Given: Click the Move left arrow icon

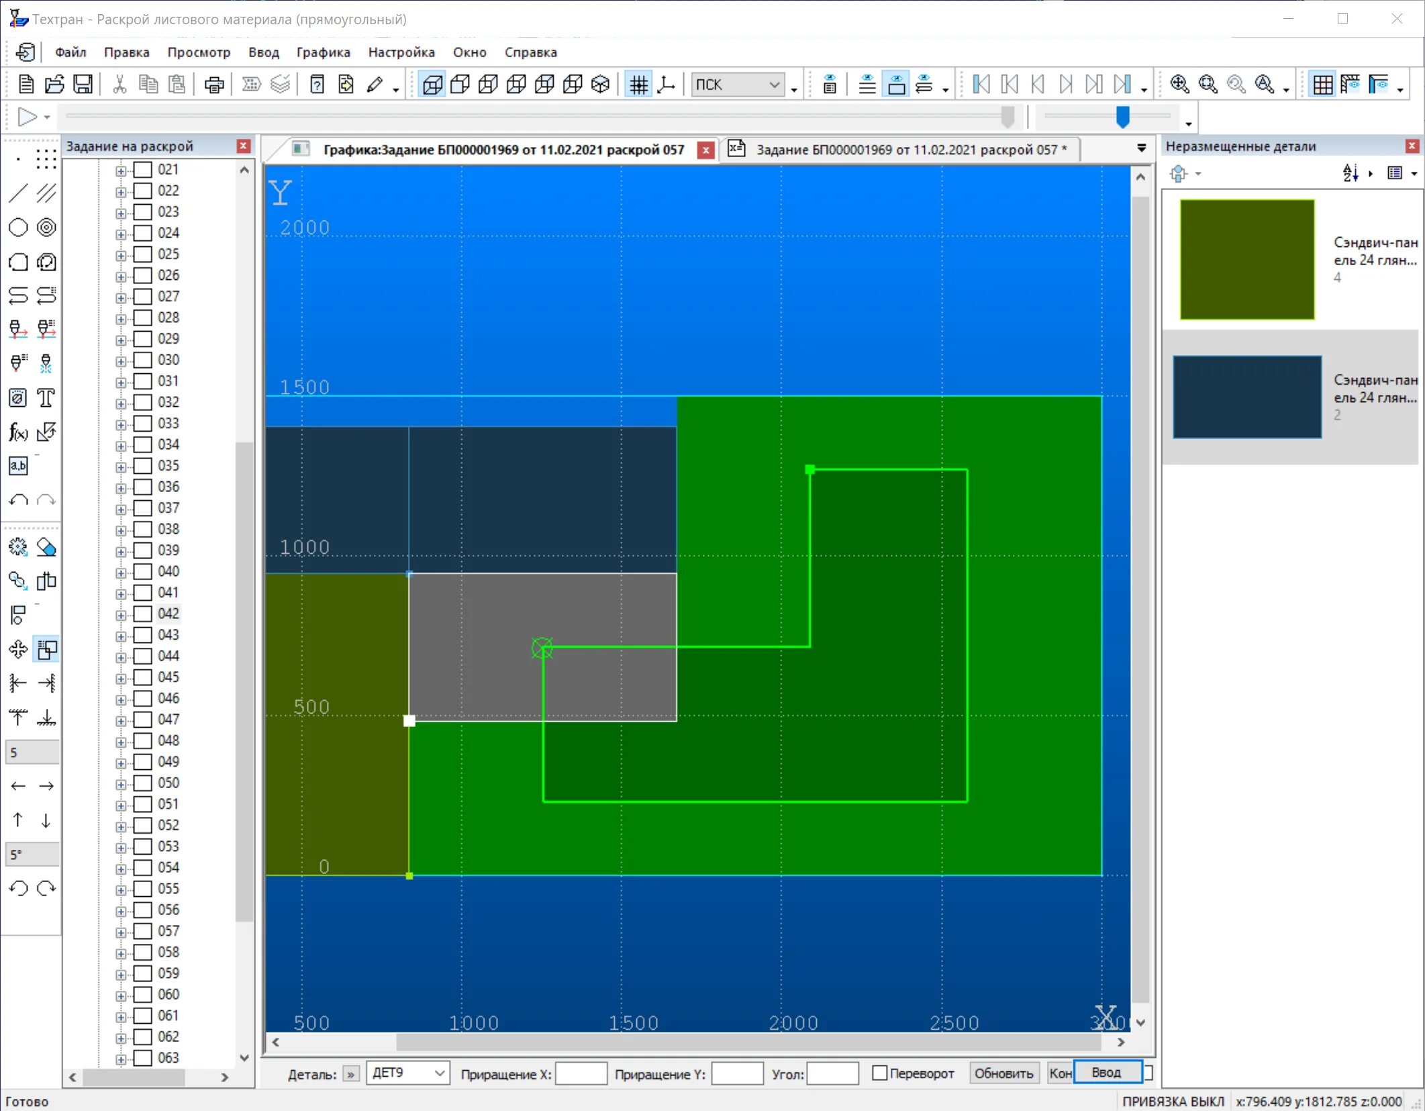Looking at the screenshot, I should point(18,786).
